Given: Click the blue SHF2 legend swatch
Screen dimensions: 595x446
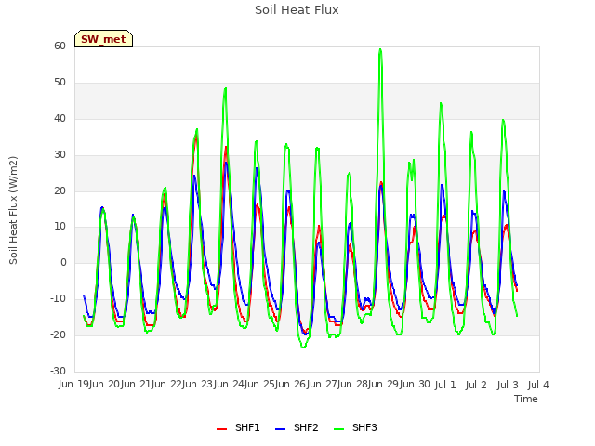Looking at the screenshot, I should (280, 428).
